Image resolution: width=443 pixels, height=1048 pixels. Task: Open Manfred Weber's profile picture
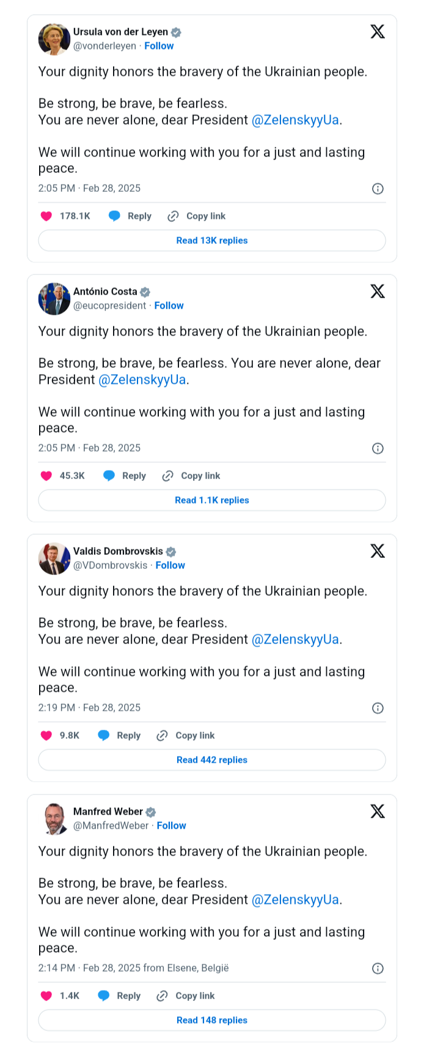(x=54, y=819)
